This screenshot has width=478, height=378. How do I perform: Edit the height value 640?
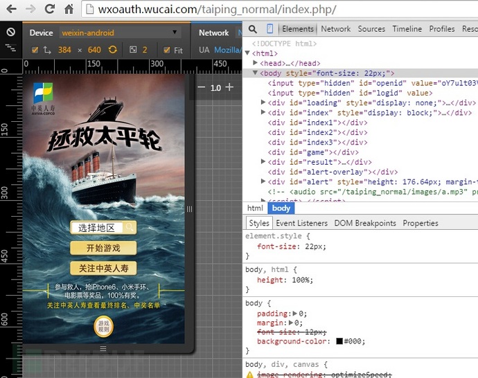coord(94,50)
